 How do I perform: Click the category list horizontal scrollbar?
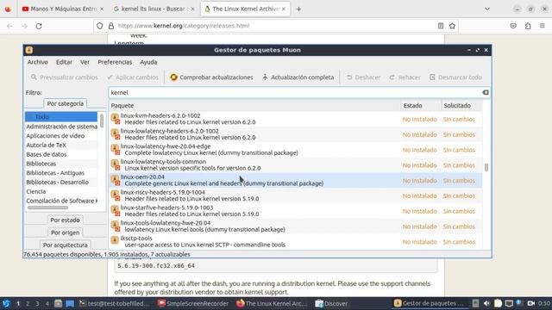pos(47,208)
